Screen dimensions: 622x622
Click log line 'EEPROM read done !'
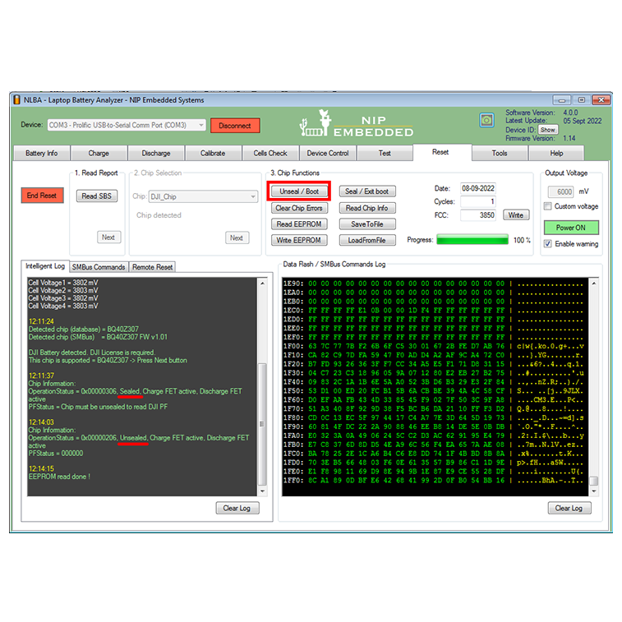click(59, 477)
